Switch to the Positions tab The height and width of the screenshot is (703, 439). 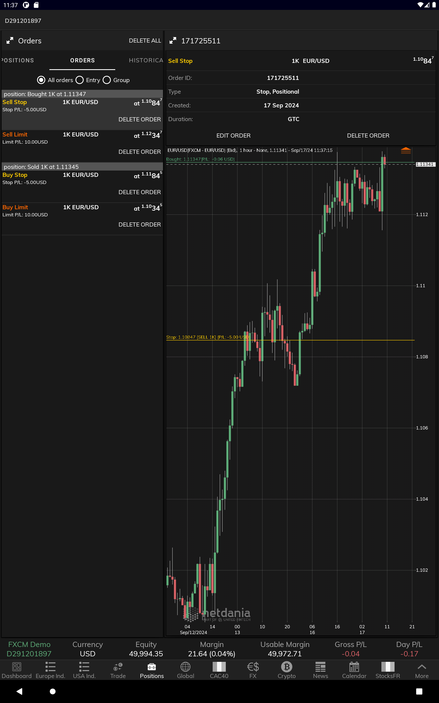pyautogui.click(x=17, y=60)
